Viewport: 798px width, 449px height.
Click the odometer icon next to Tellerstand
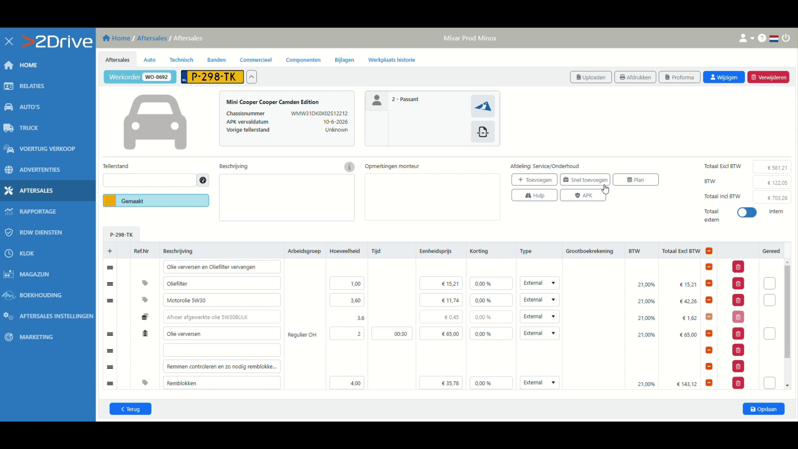(x=203, y=180)
